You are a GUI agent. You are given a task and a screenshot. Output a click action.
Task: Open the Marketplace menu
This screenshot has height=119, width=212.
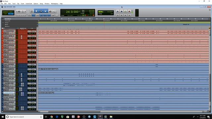coord(54,4)
